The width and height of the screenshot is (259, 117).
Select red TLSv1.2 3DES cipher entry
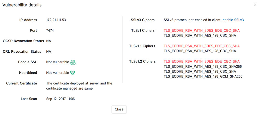pos(201,61)
